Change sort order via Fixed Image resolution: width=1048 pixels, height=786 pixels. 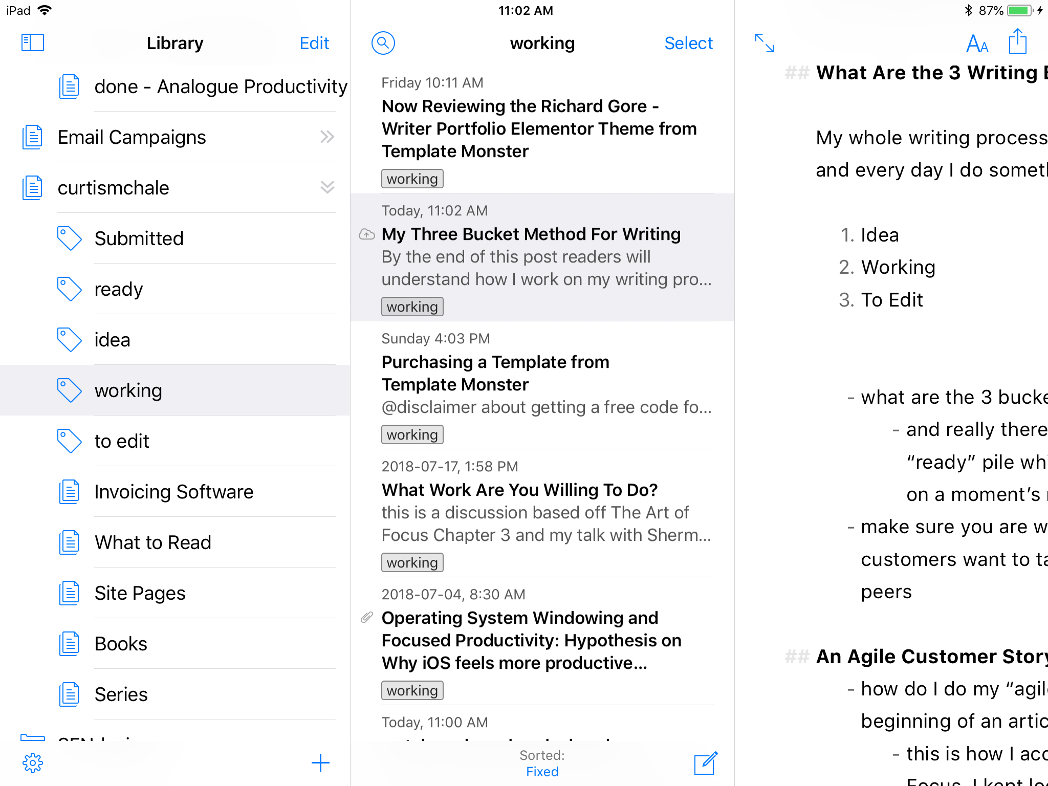[542, 772]
